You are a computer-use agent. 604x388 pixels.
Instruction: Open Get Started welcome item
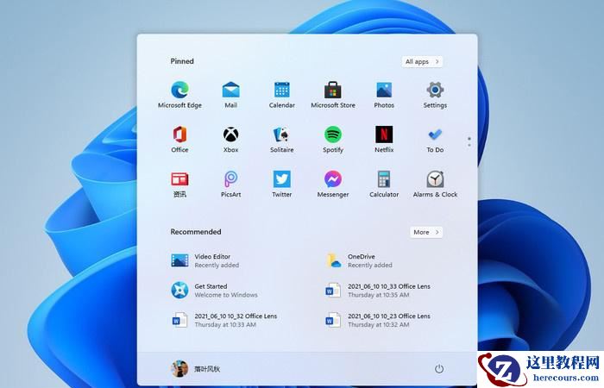214,291
